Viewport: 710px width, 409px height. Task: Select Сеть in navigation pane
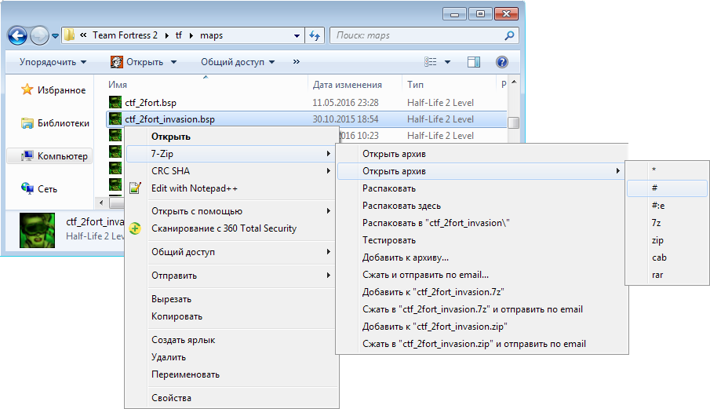39,189
